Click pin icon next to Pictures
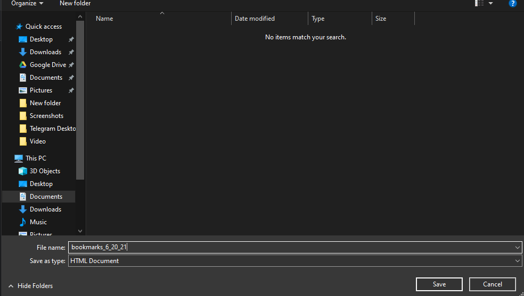Screen dimensions: 524x296 [71, 90]
